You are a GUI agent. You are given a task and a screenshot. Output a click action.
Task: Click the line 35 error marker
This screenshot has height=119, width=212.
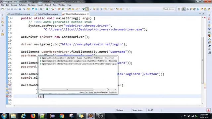tap(7, 96)
